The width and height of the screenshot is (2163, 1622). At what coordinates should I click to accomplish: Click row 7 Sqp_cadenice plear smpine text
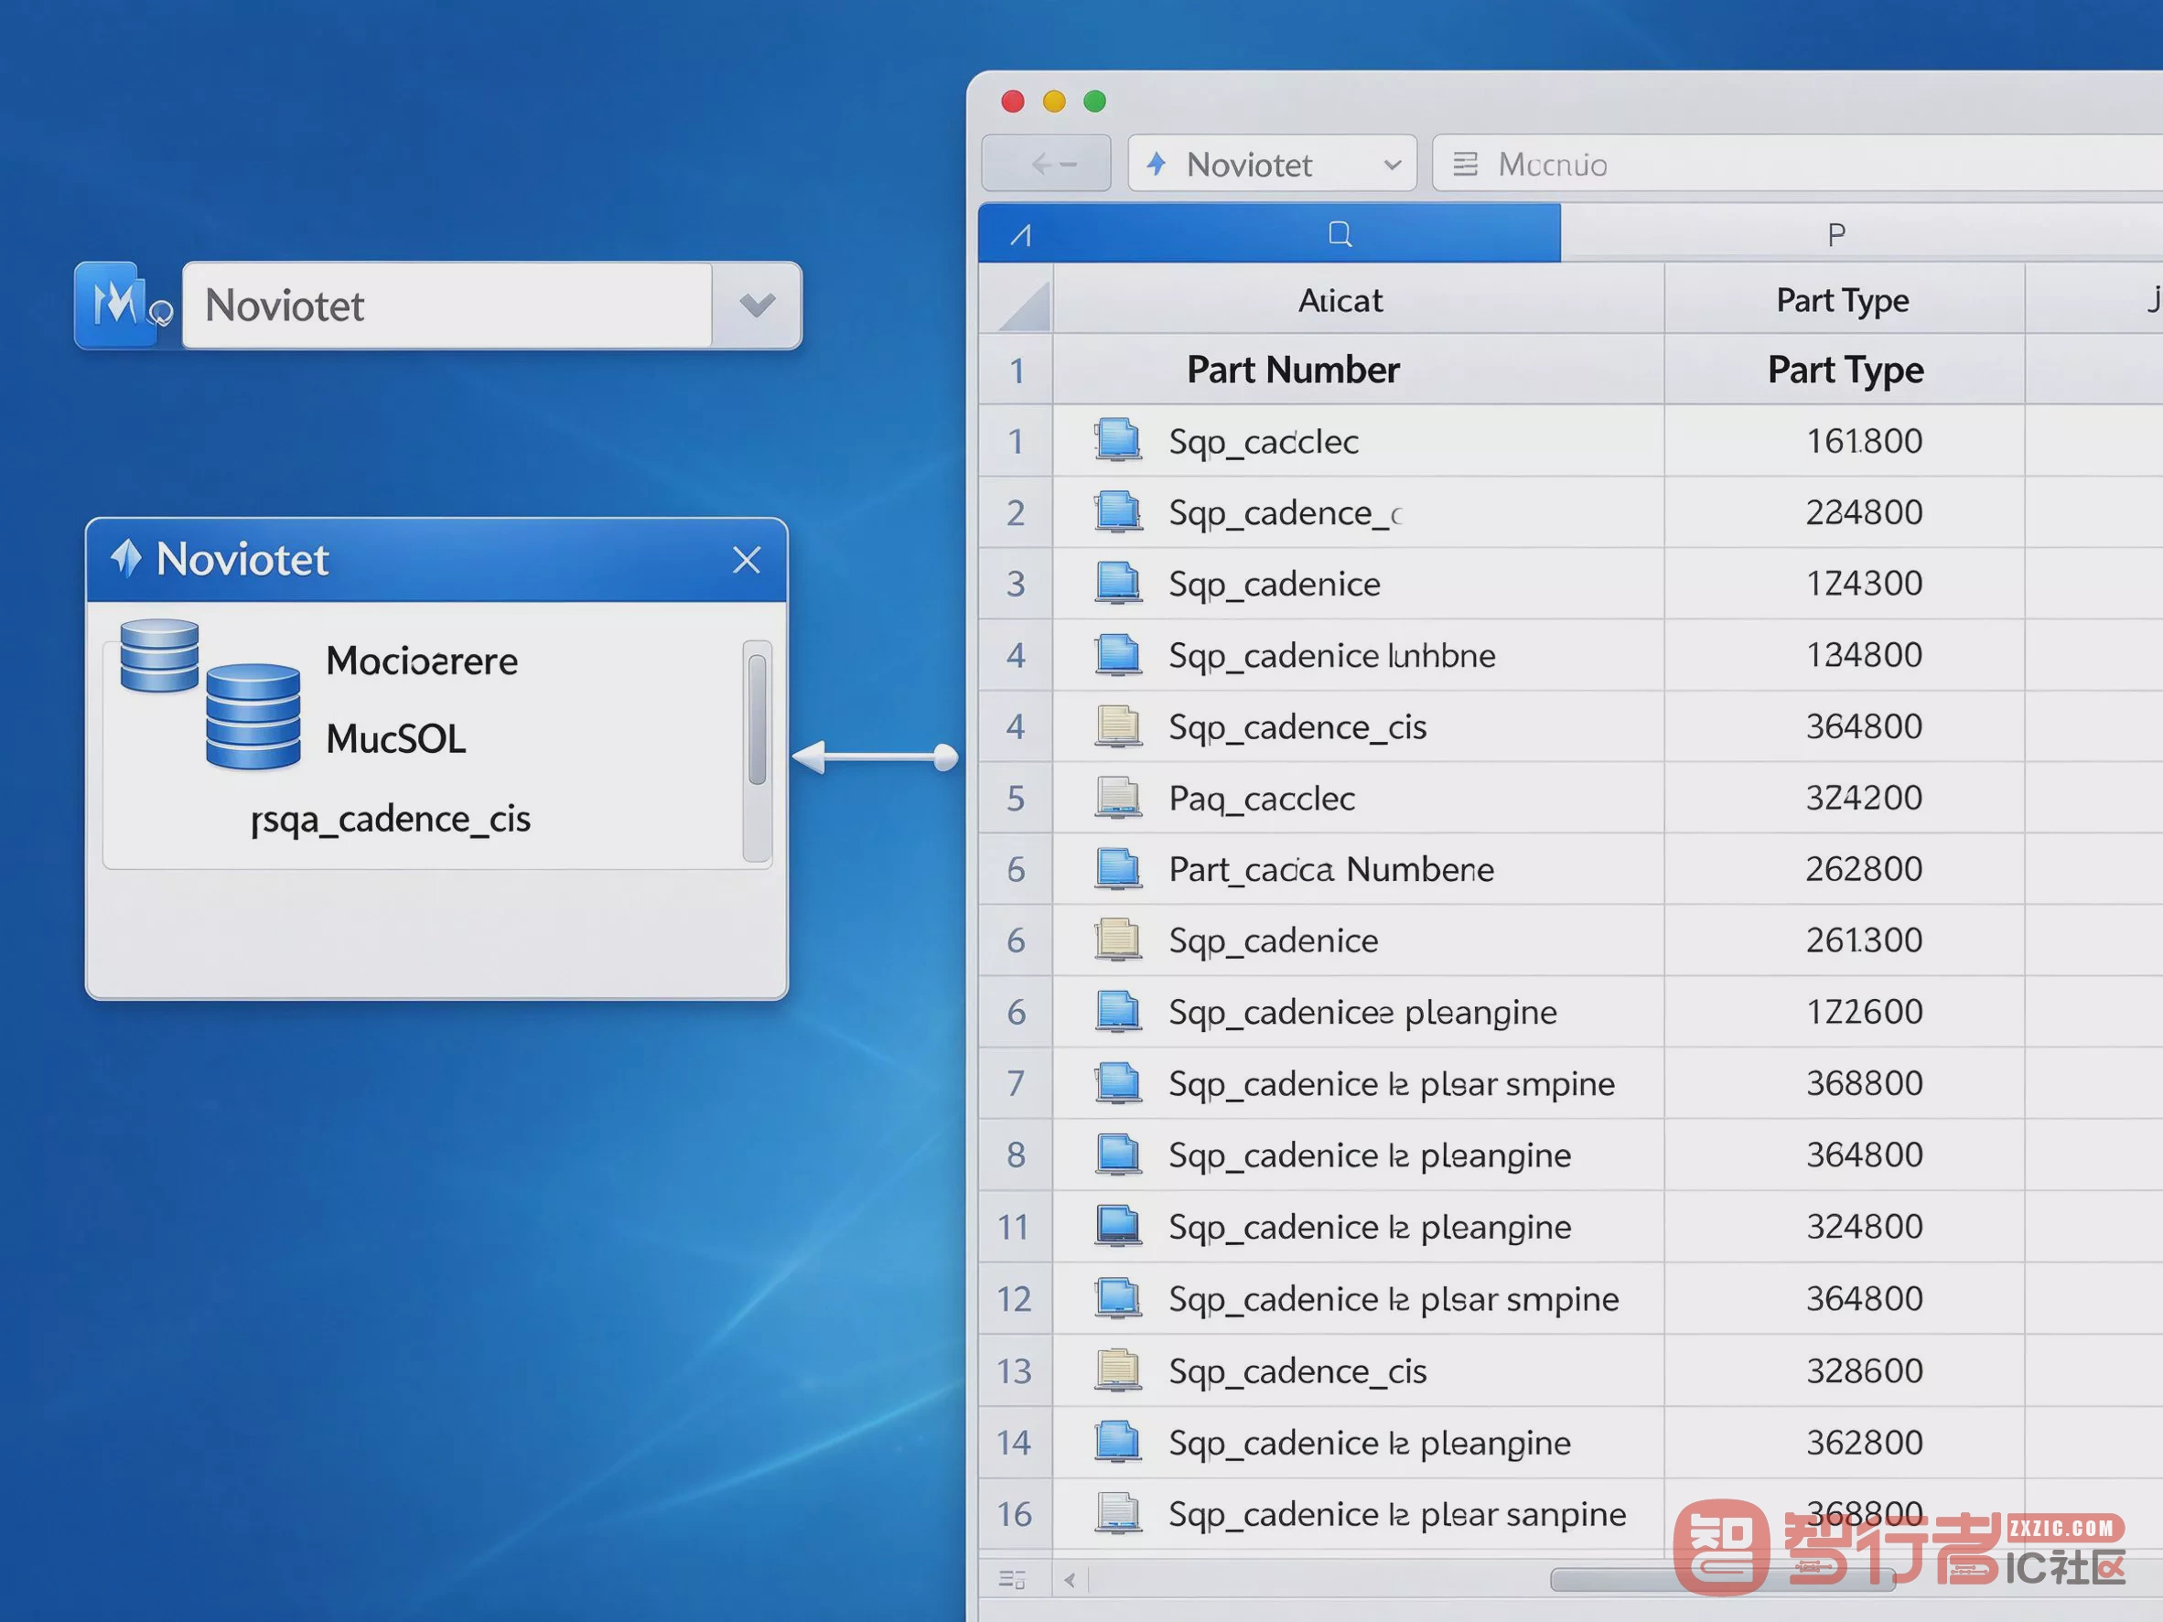[1392, 1083]
